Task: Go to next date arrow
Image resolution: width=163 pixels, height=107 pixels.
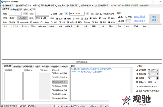Action: point(87,14)
